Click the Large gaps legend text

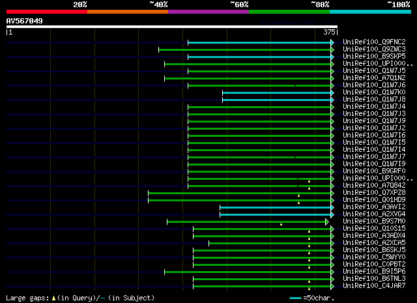point(80,298)
